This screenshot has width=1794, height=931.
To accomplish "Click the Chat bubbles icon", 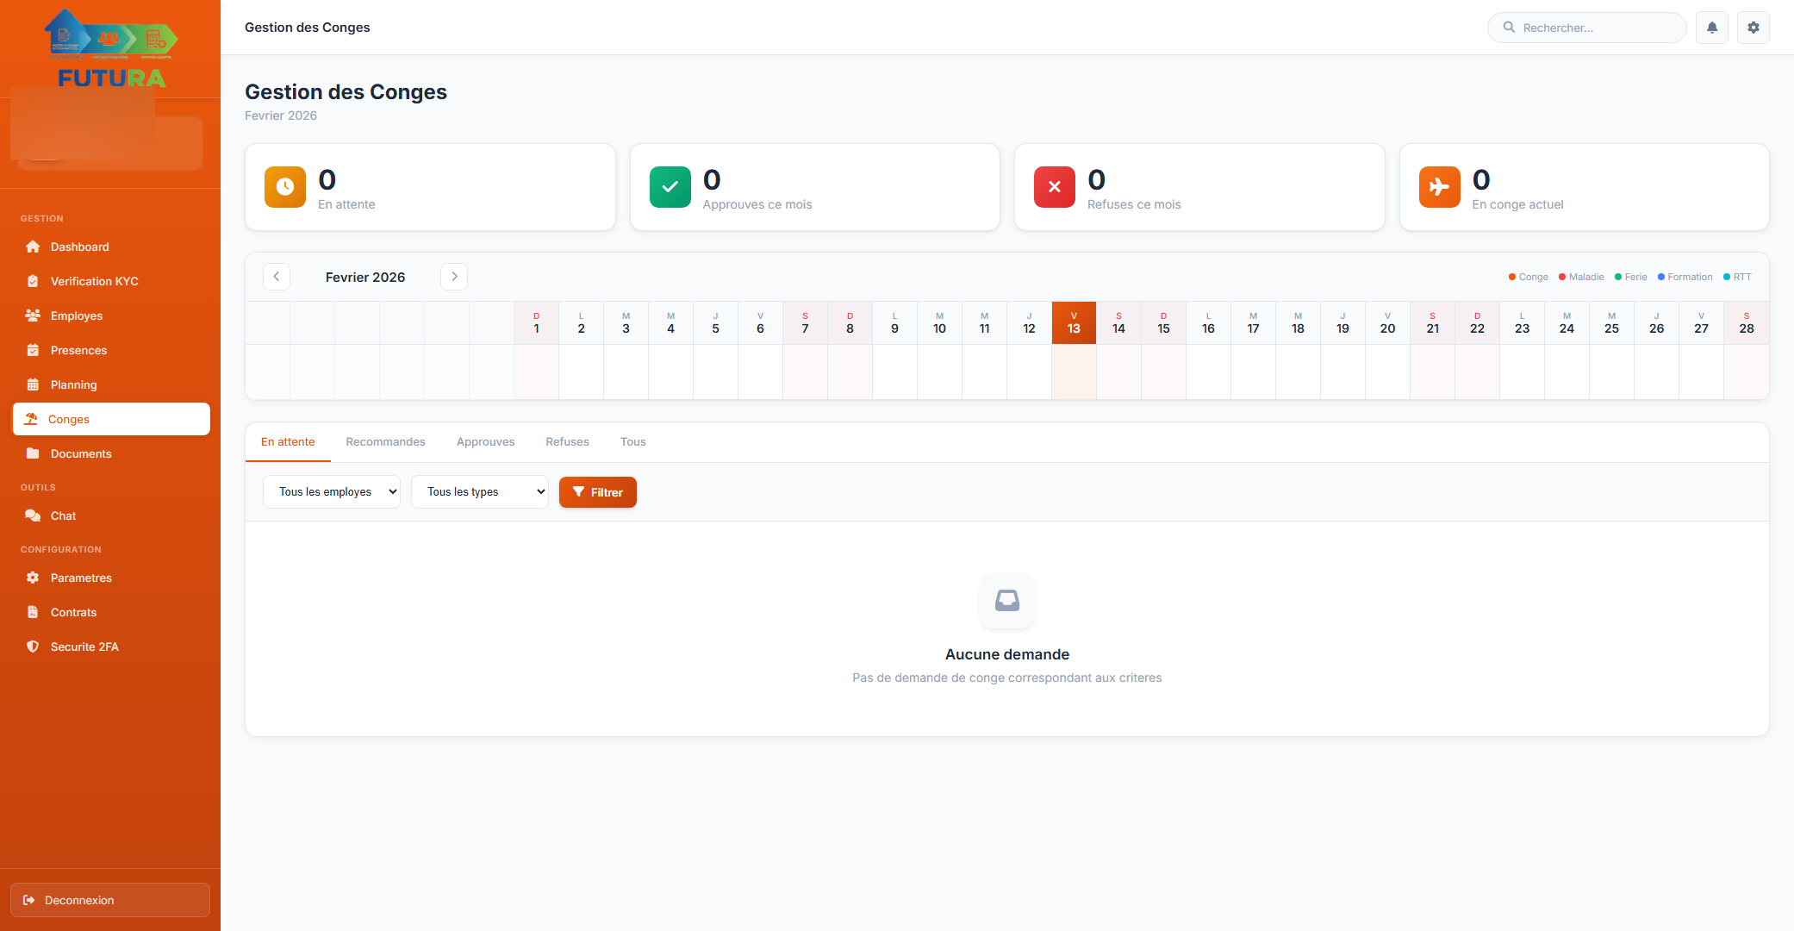I will [x=33, y=515].
